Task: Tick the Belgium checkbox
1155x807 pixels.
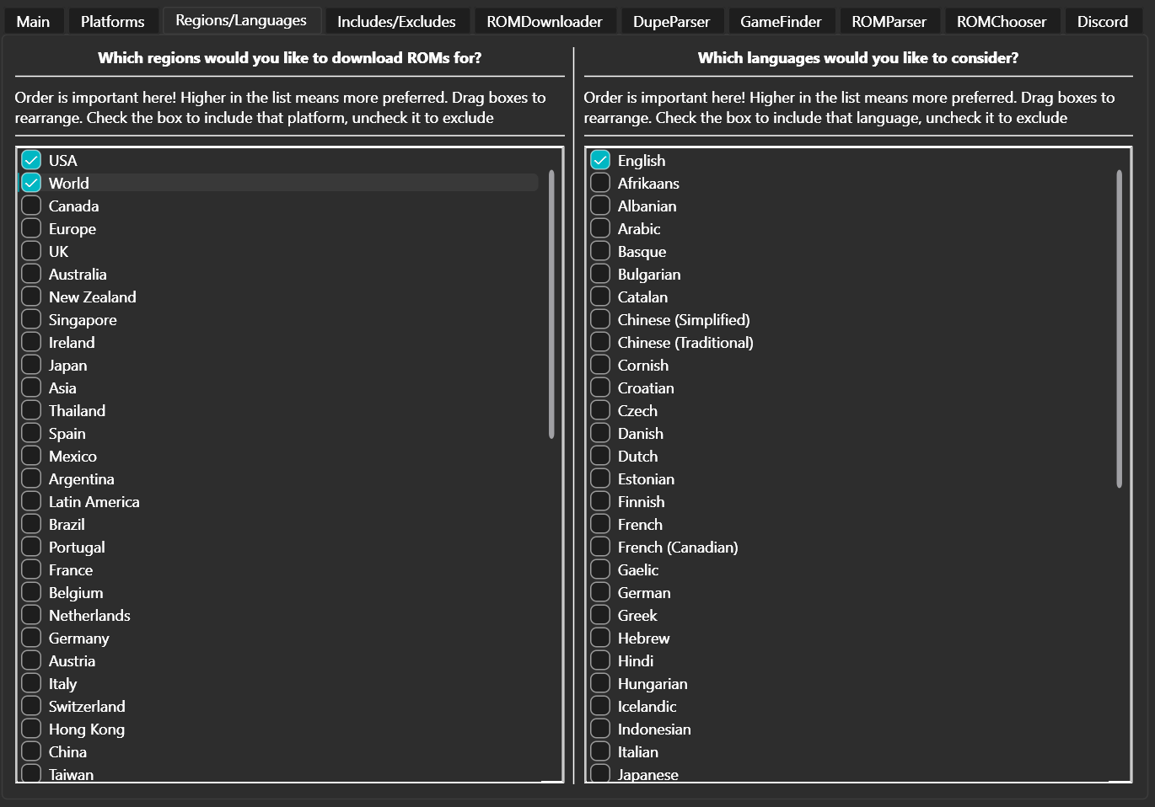Action: [31, 591]
